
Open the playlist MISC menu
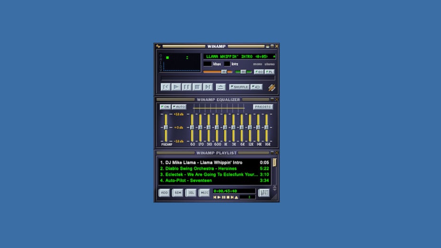pyautogui.click(x=204, y=193)
